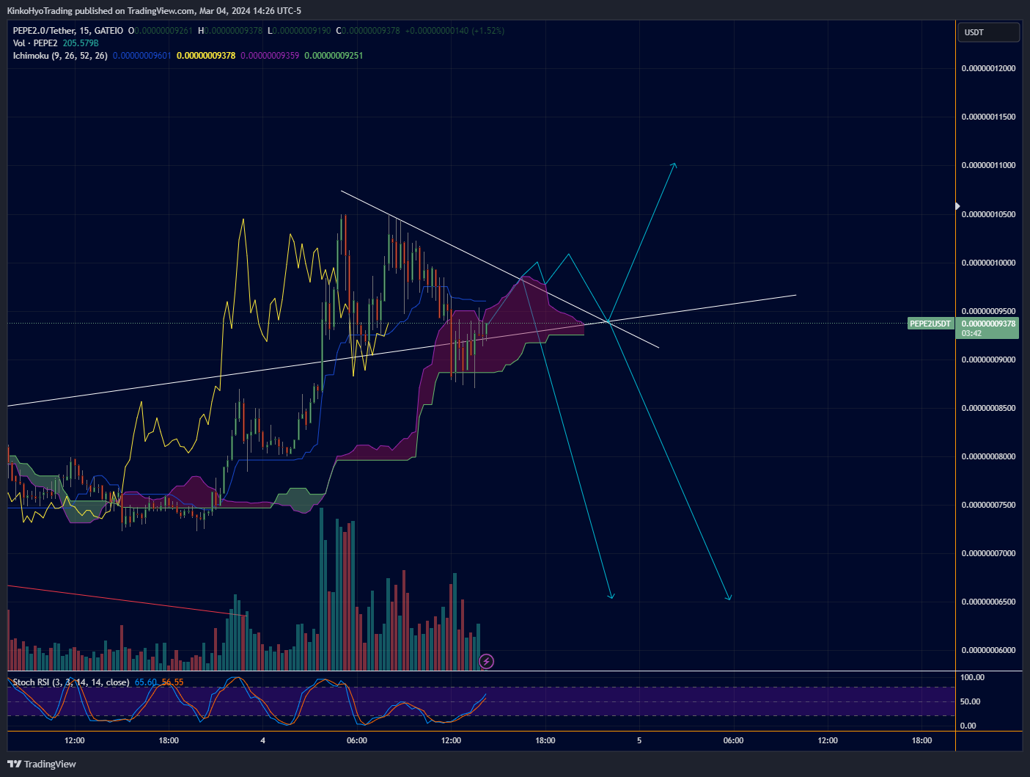
Task: Click the Stoch RSI blue value 65.60
Action: click(146, 682)
